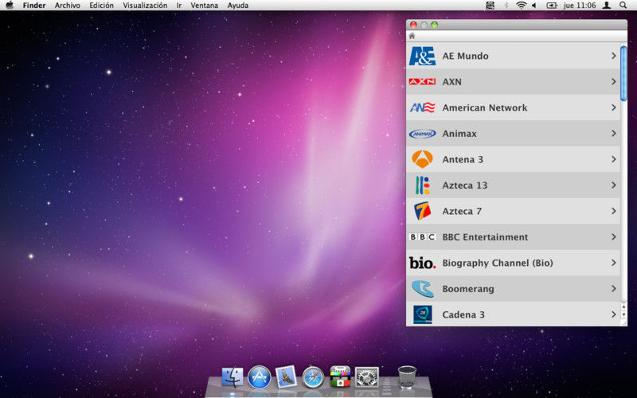Click the clock showing jue 11:06

(580, 6)
